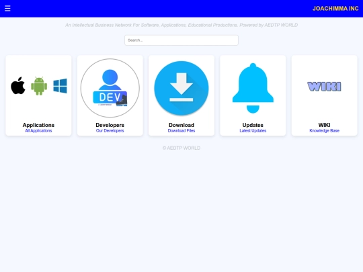Click the Intellectual Business Network tagline
The image size is (363, 272).
[x=182, y=25]
